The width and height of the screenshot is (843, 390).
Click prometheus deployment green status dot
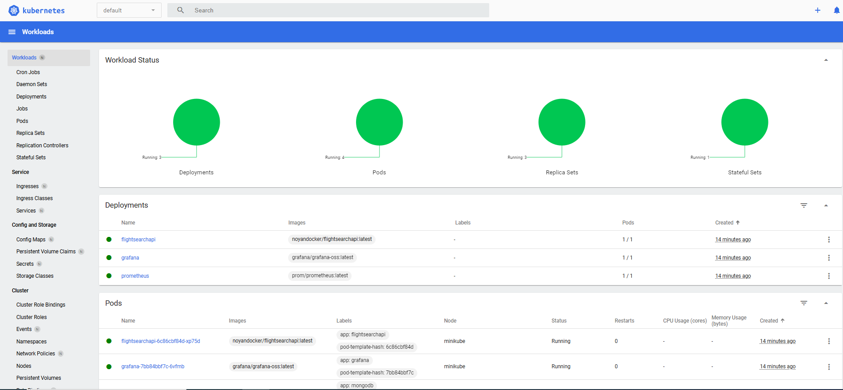(109, 276)
